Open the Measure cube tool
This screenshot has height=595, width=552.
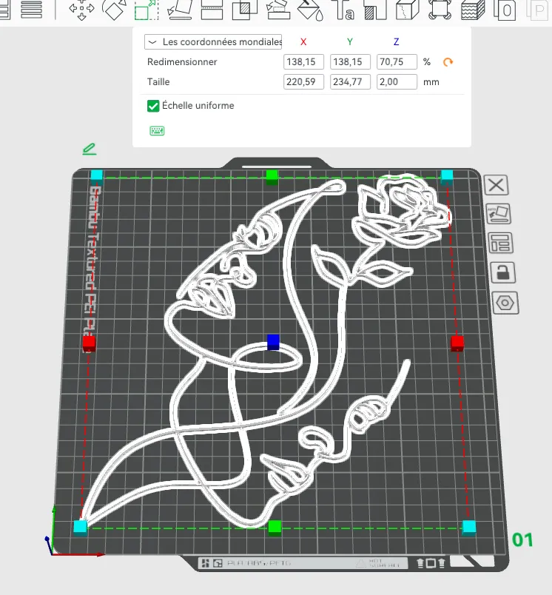[407, 9]
